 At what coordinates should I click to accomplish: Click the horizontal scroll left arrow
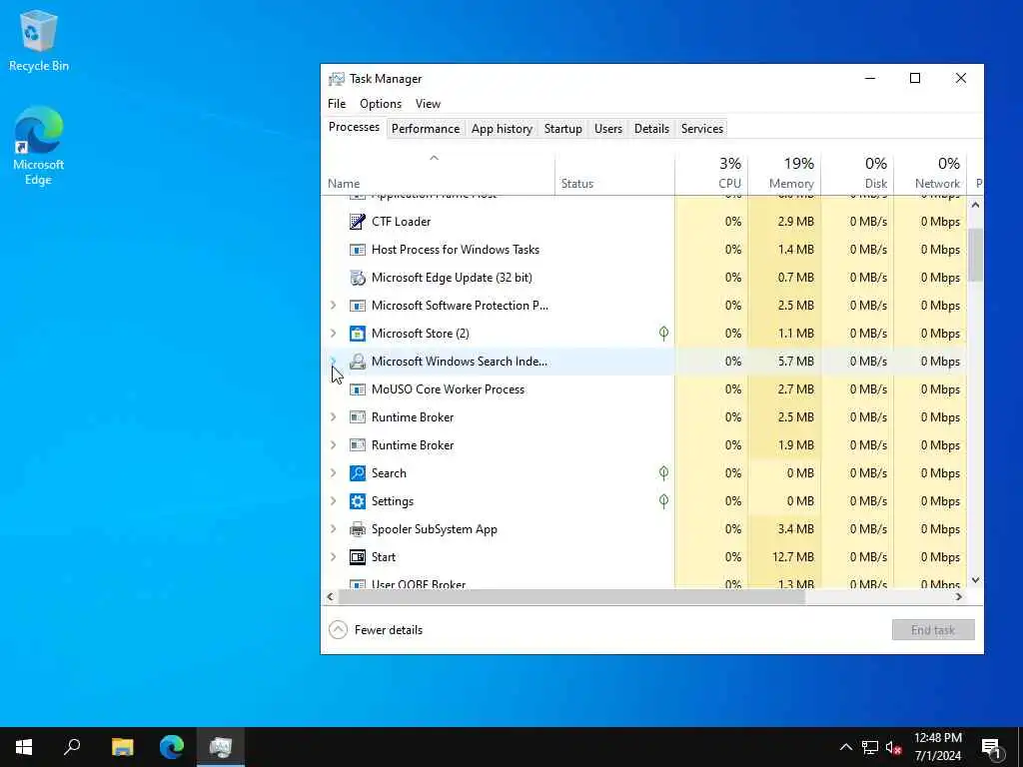tap(330, 597)
